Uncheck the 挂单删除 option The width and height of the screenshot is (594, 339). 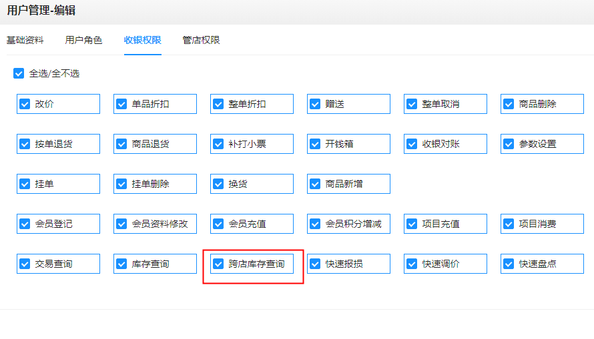tap(121, 184)
